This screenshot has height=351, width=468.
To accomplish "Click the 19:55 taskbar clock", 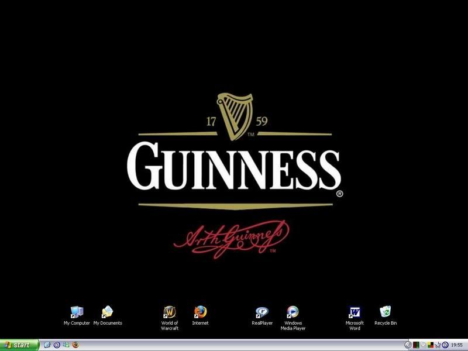I will point(457,345).
